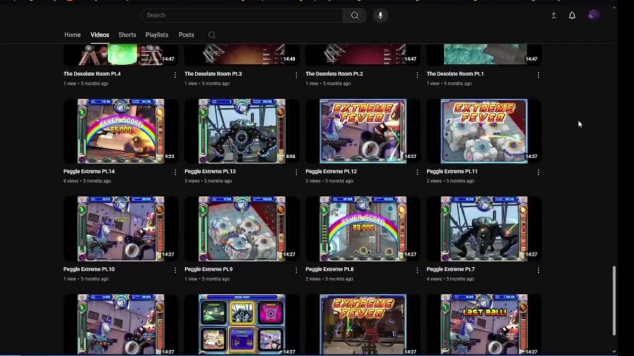Play the Peggle Extreme Pt.7 thumbnail
Screen dimensions: 634x356
pos(484,229)
